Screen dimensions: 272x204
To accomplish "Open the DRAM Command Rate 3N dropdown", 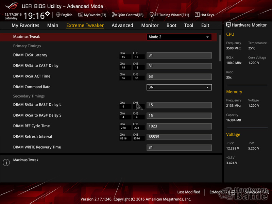I will coord(179,87).
